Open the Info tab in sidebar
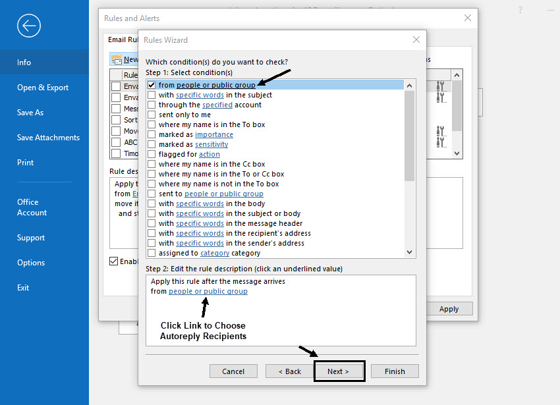This screenshot has width=560, height=405. pyautogui.click(x=44, y=62)
